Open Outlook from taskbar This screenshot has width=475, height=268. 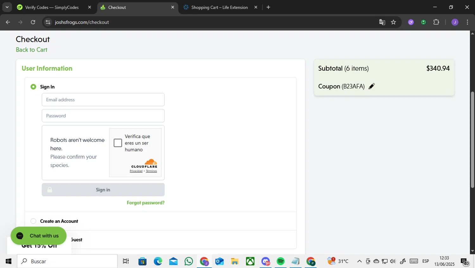pos(219,261)
